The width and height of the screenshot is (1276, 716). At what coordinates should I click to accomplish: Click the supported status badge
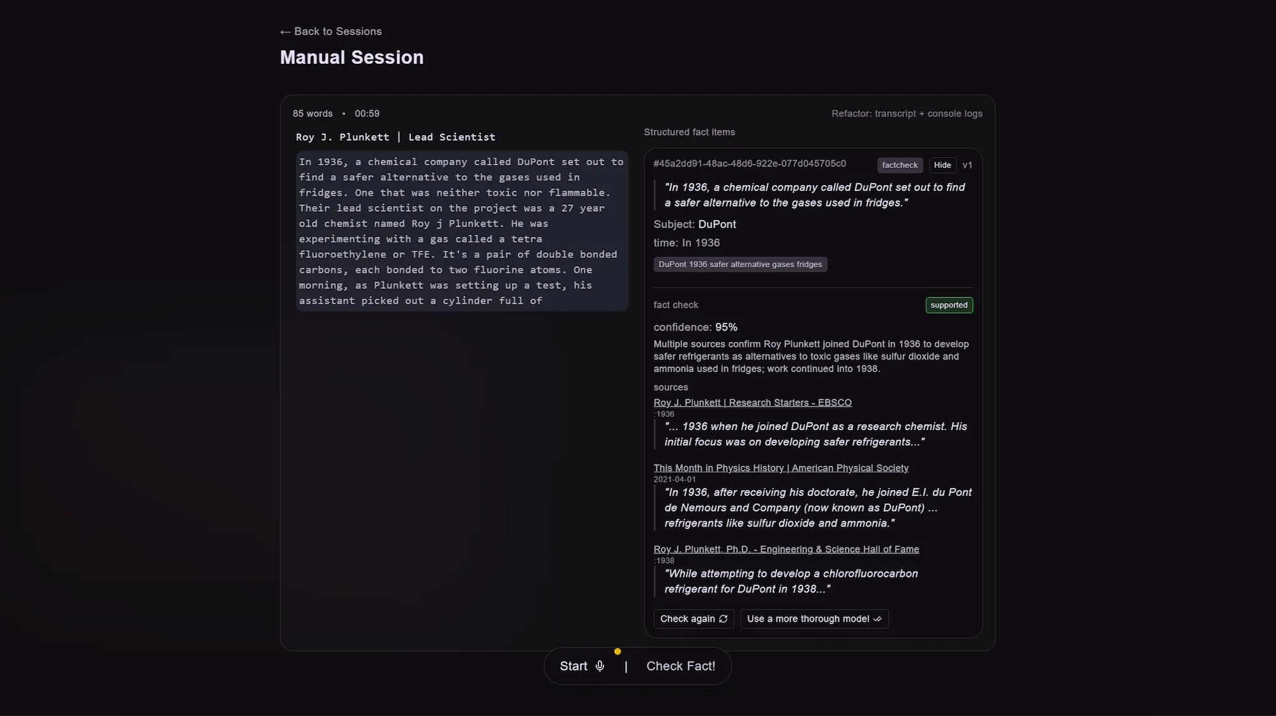click(x=949, y=305)
